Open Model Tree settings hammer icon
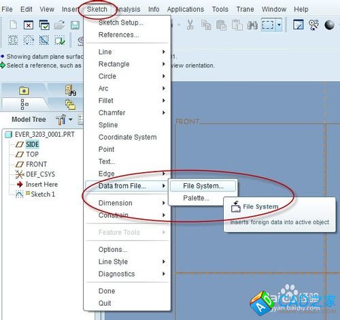The height and width of the screenshot is (320, 340). click(61, 119)
